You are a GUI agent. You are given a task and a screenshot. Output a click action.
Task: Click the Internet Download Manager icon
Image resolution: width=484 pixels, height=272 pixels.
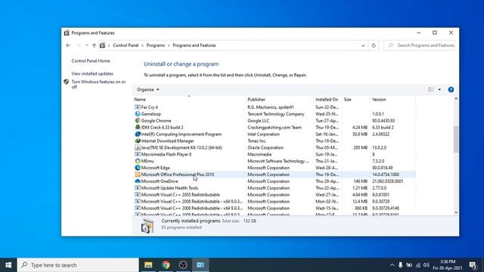(x=138, y=141)
